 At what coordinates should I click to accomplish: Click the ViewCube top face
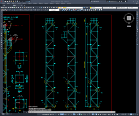pyautogui.click(x=129, y=18)
